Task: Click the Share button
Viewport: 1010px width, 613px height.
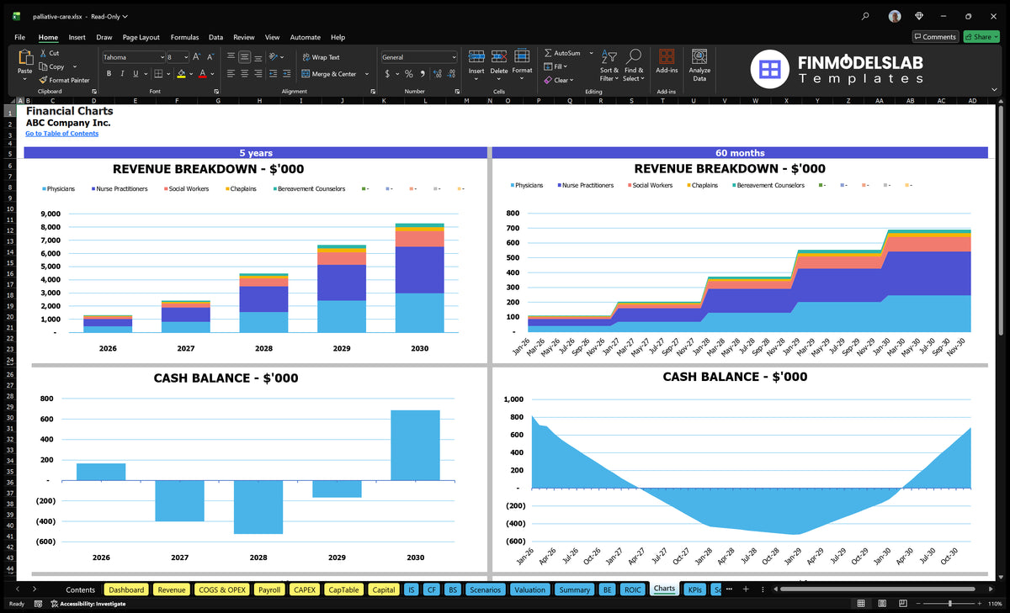Action: [981, 37]
